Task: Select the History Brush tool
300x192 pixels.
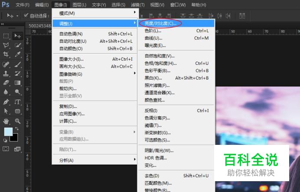Action: click(18, 74)
